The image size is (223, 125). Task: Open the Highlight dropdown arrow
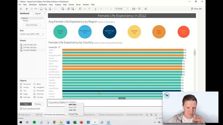(98, 9)
